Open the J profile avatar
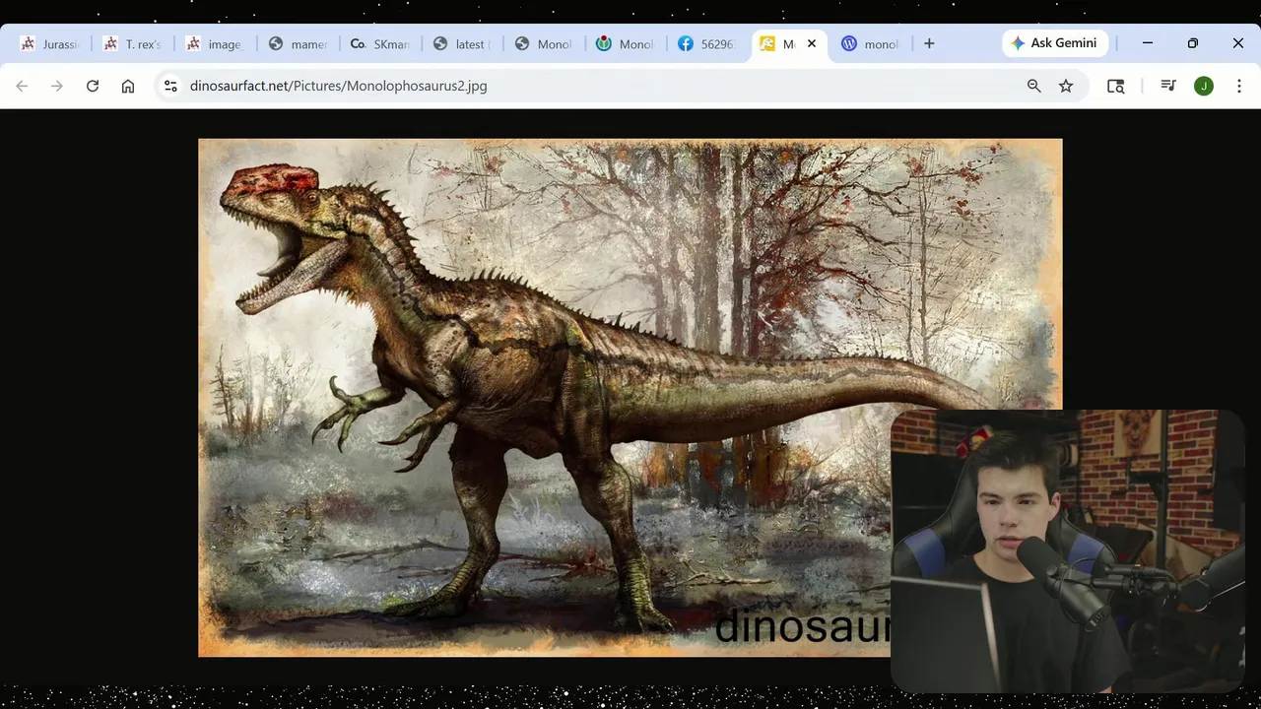1261x709 pixels. click(x=1204, y=86)
